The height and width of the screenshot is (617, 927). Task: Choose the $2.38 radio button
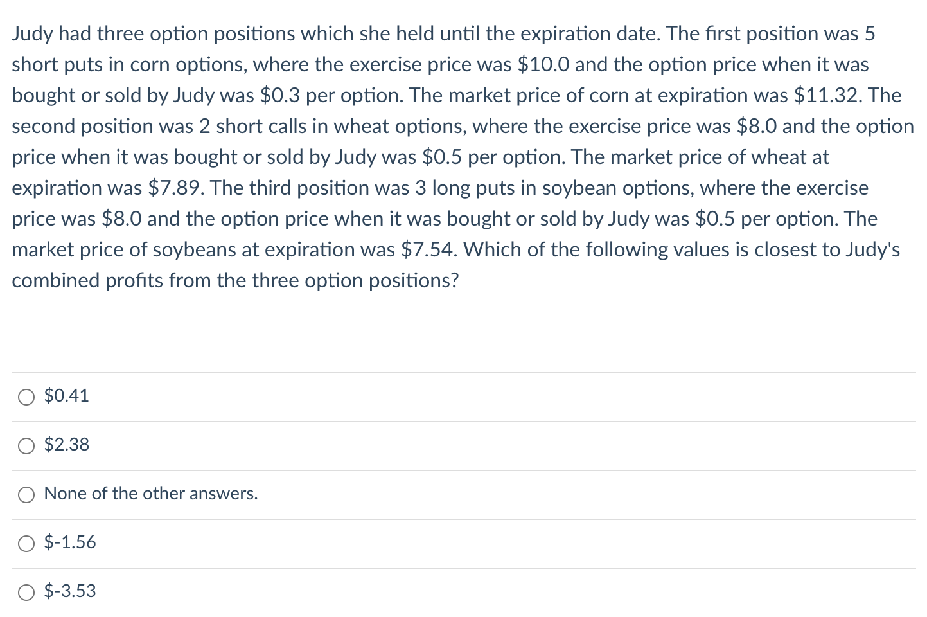pyautogui.click(x=26, y=446)
